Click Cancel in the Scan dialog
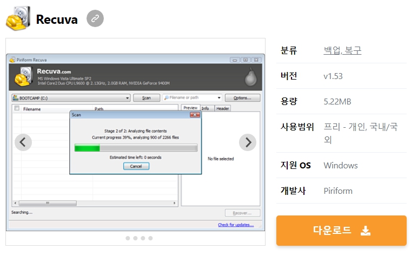 coord(136,166)
